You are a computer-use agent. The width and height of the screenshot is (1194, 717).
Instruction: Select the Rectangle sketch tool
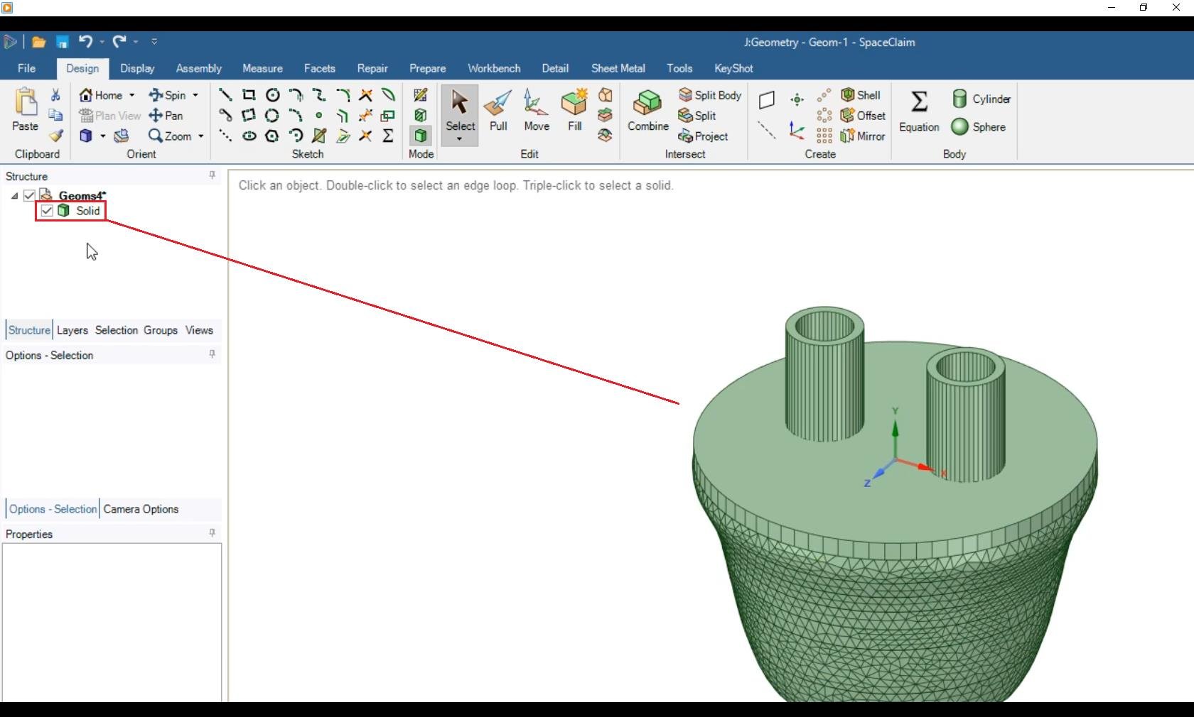pyautogui.click(x=249, y=95)
